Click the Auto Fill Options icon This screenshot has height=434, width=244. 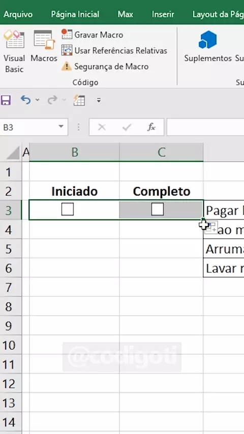(x=211, y=228)
